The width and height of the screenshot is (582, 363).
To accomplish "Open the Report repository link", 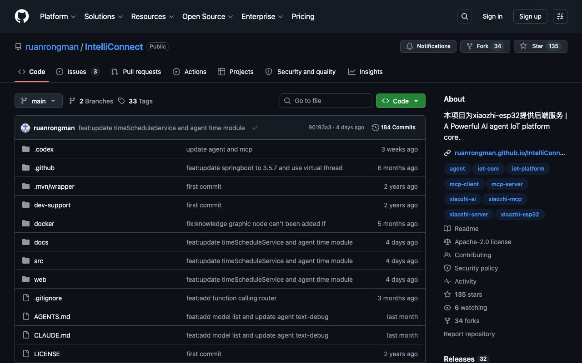I will click(469, 334).
